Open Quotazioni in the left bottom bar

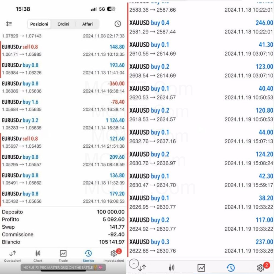coord(13,256)
